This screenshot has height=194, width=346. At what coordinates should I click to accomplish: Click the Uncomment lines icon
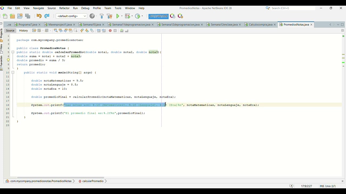[127, 30]
